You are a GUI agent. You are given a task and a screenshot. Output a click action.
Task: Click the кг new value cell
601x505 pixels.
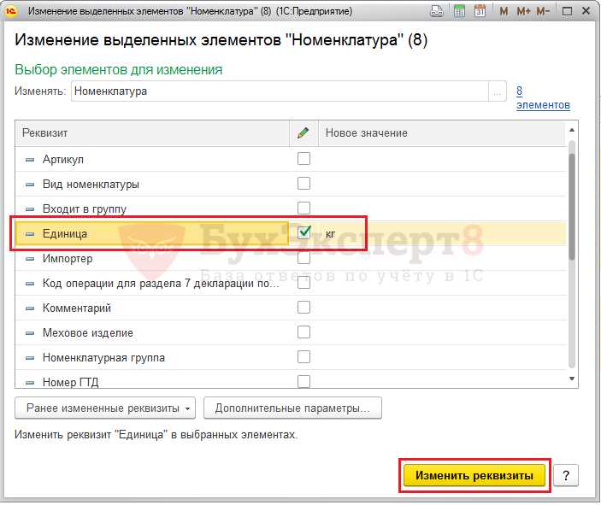(441, 233)
